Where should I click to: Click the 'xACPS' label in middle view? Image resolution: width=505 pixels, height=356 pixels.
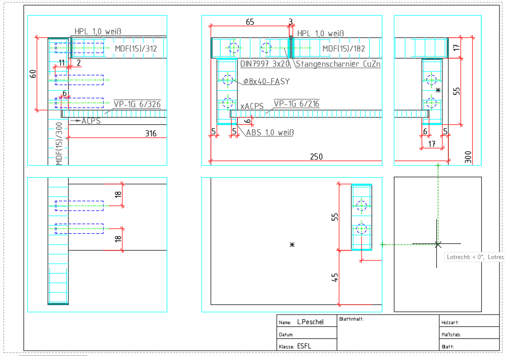point(251,106)
